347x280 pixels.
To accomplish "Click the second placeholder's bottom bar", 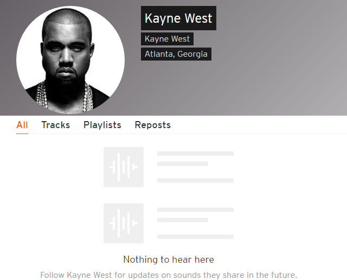I will pos(195,237).
